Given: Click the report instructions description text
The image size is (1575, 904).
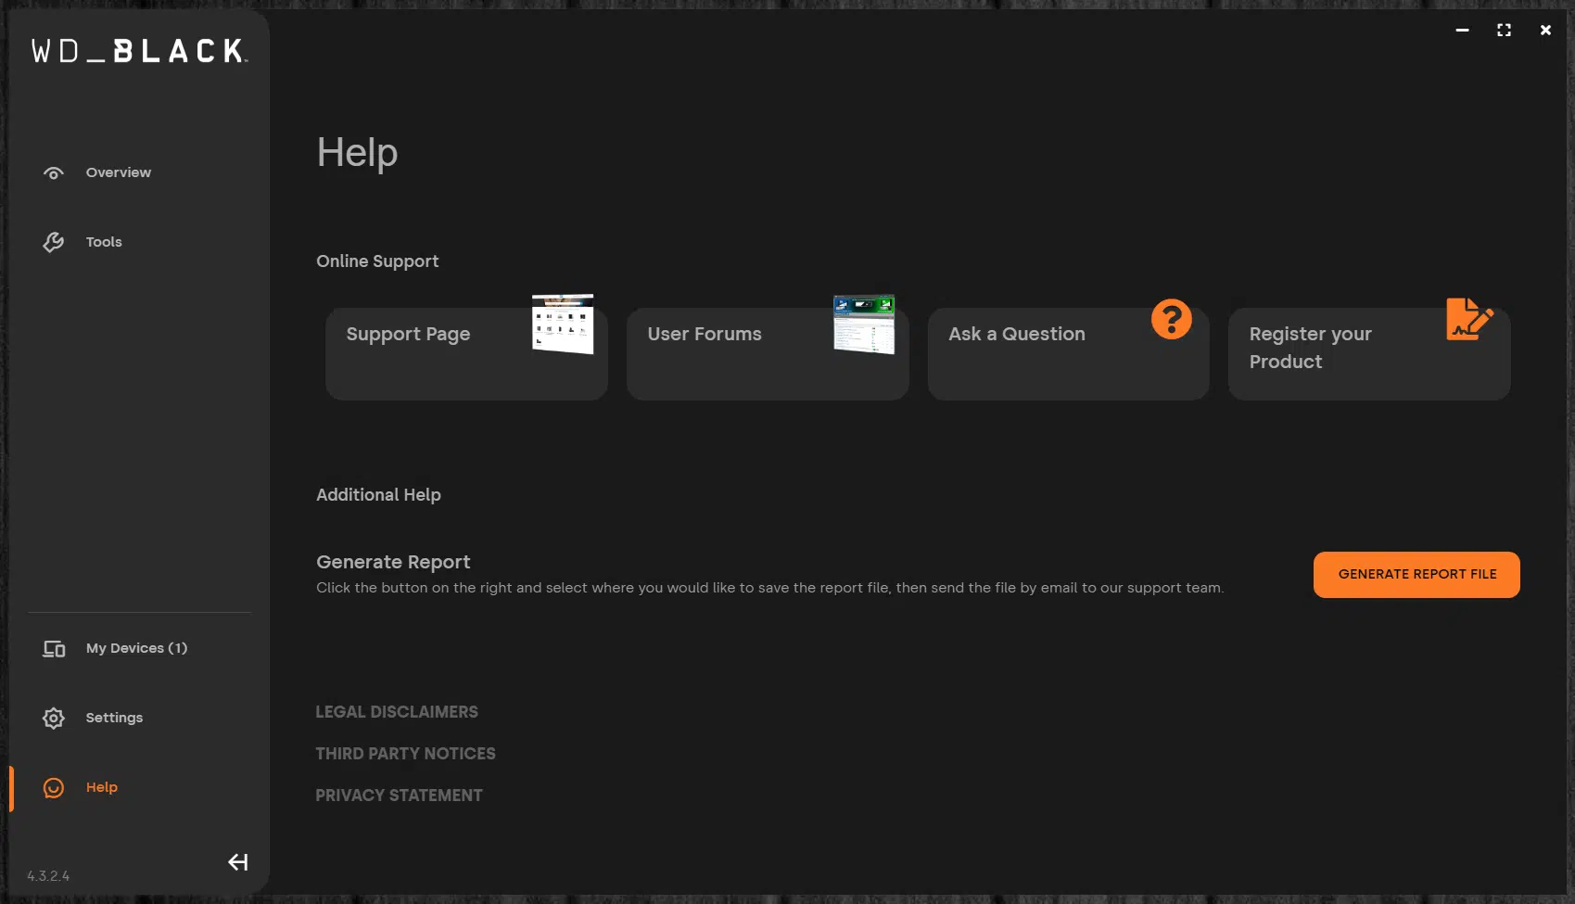Looking at the screenshot, I should [x=769, y=588].
